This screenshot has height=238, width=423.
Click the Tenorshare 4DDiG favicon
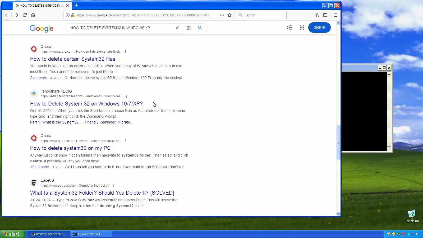(34, 94)
